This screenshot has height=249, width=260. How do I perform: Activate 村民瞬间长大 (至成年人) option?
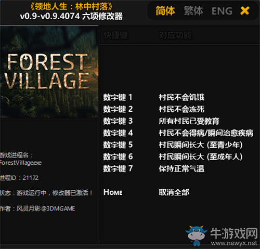click(x=201, y=156)
